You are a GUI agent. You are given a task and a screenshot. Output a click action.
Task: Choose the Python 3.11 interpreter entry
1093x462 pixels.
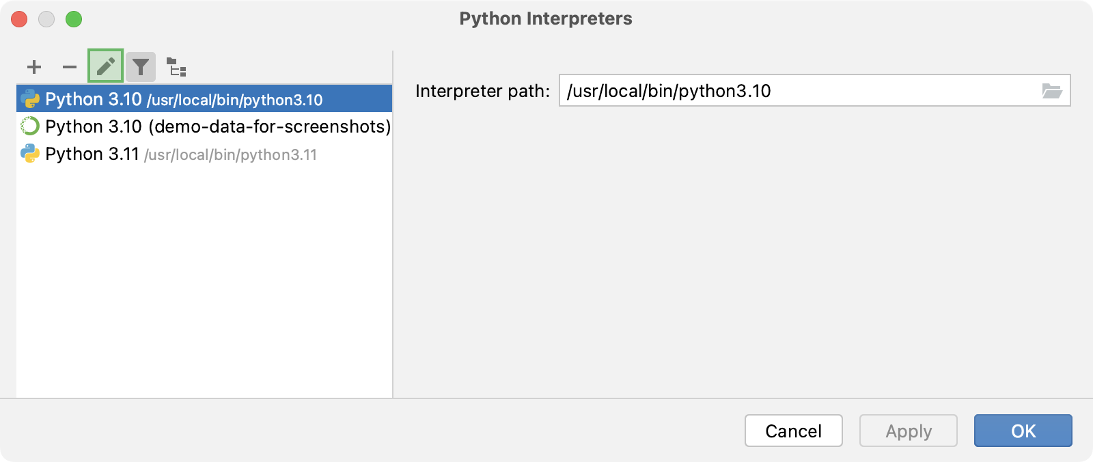(181, 154)
